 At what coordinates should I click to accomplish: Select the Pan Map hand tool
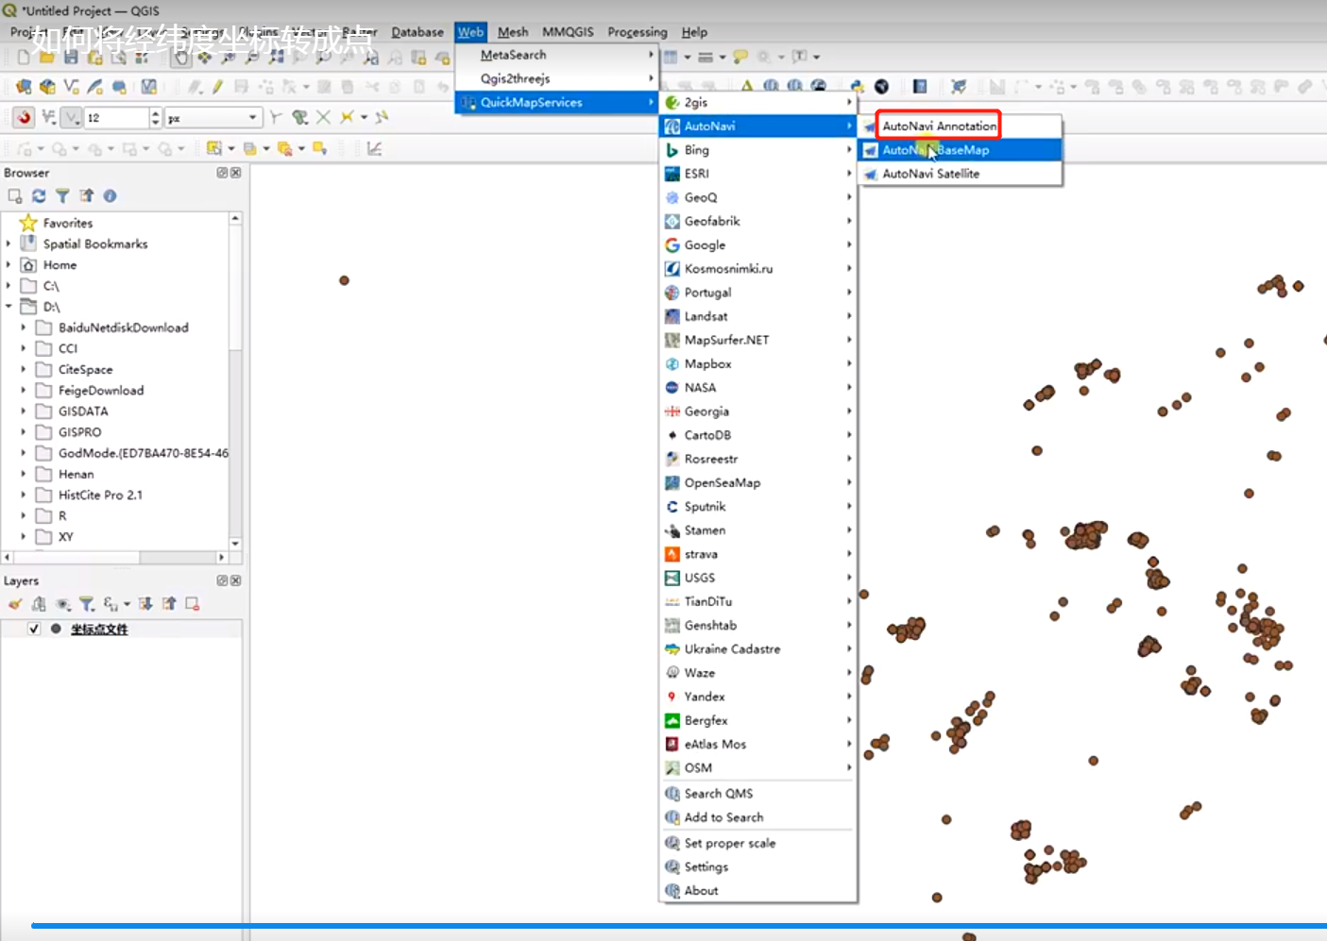click(x=181, y=58)
